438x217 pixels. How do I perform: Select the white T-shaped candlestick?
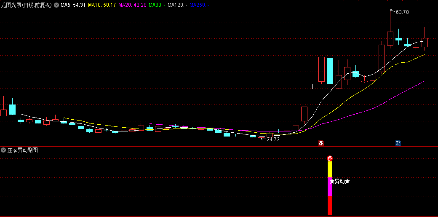tap(312, 86)
